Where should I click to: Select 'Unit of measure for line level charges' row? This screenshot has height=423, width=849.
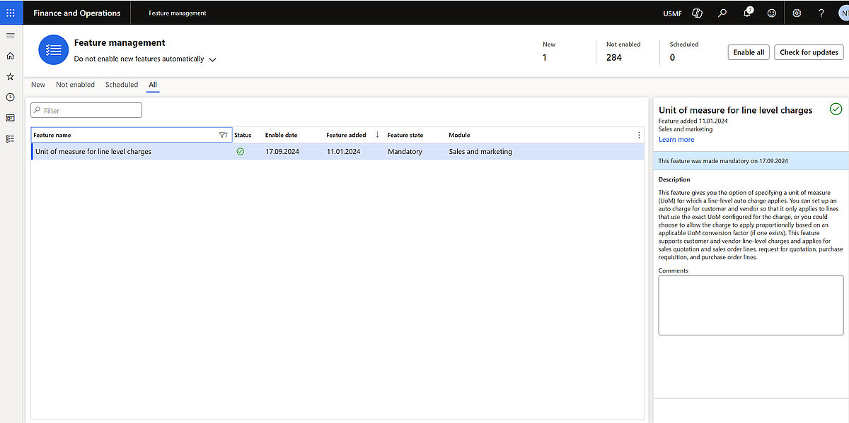tap(337, 151)
